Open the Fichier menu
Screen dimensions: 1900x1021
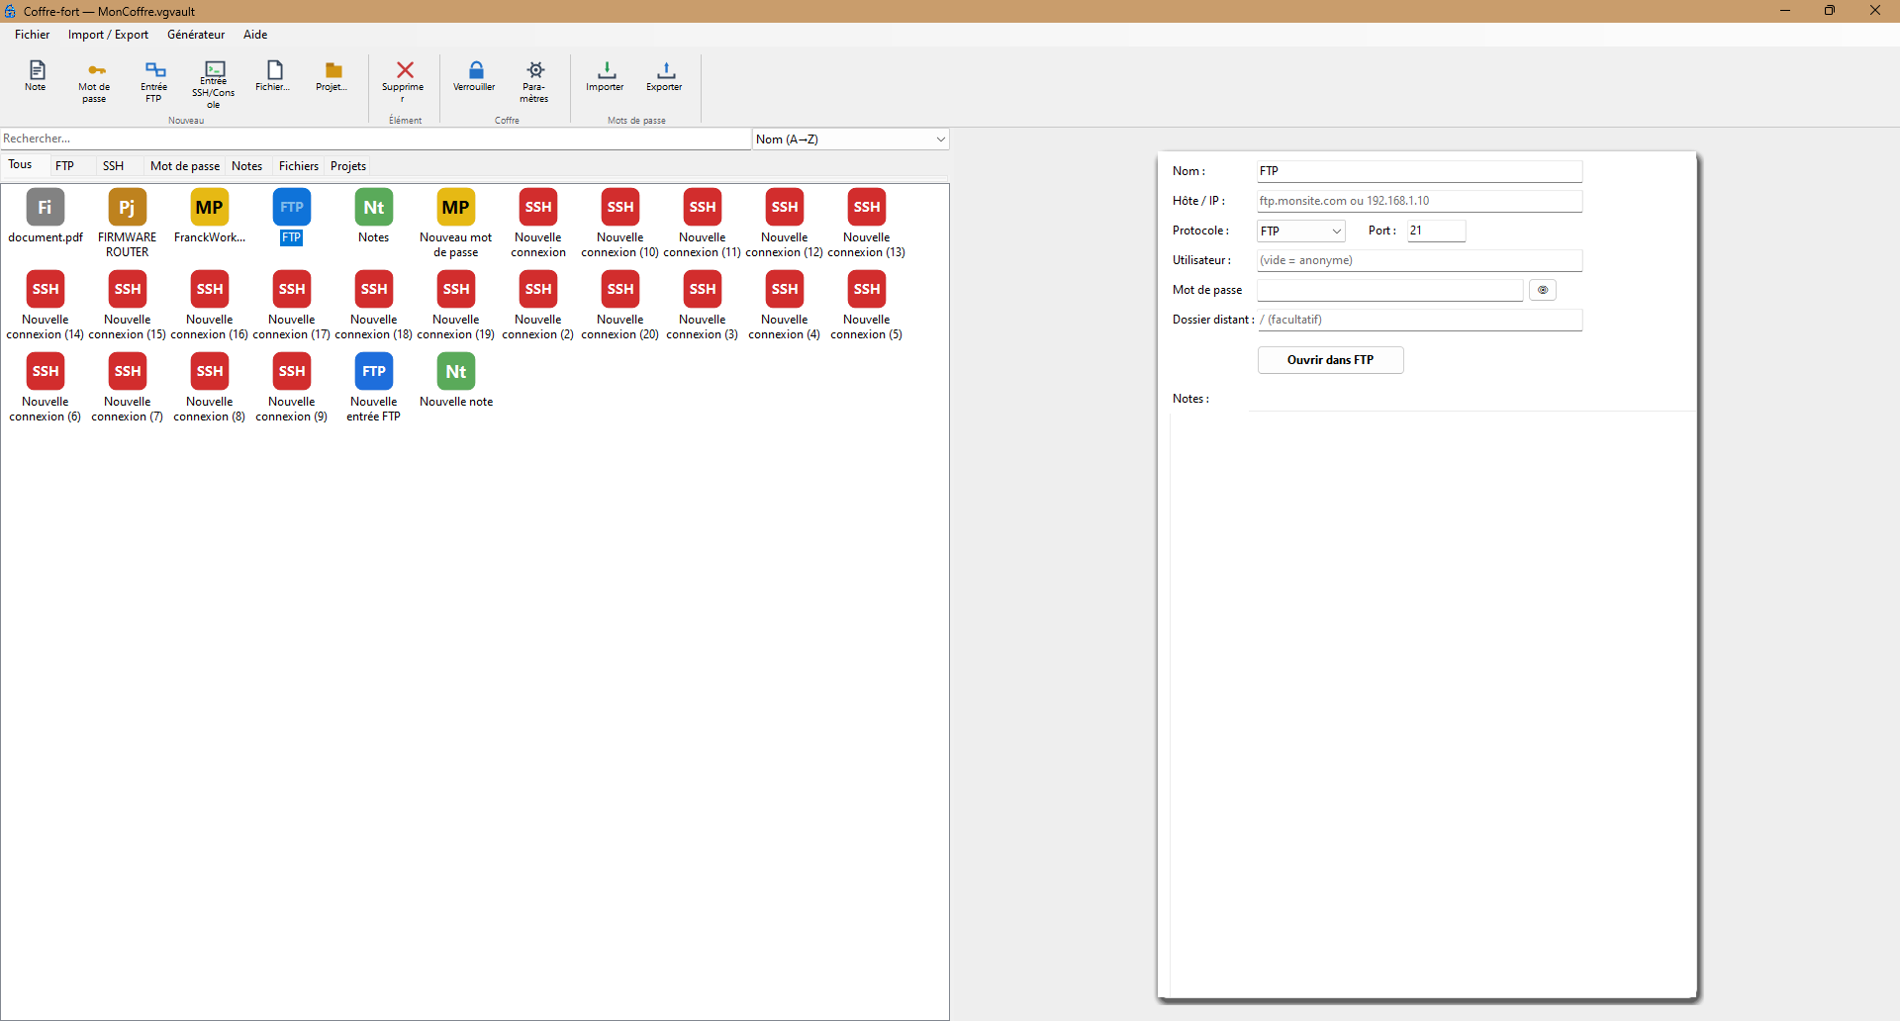[x=33, y=35]
